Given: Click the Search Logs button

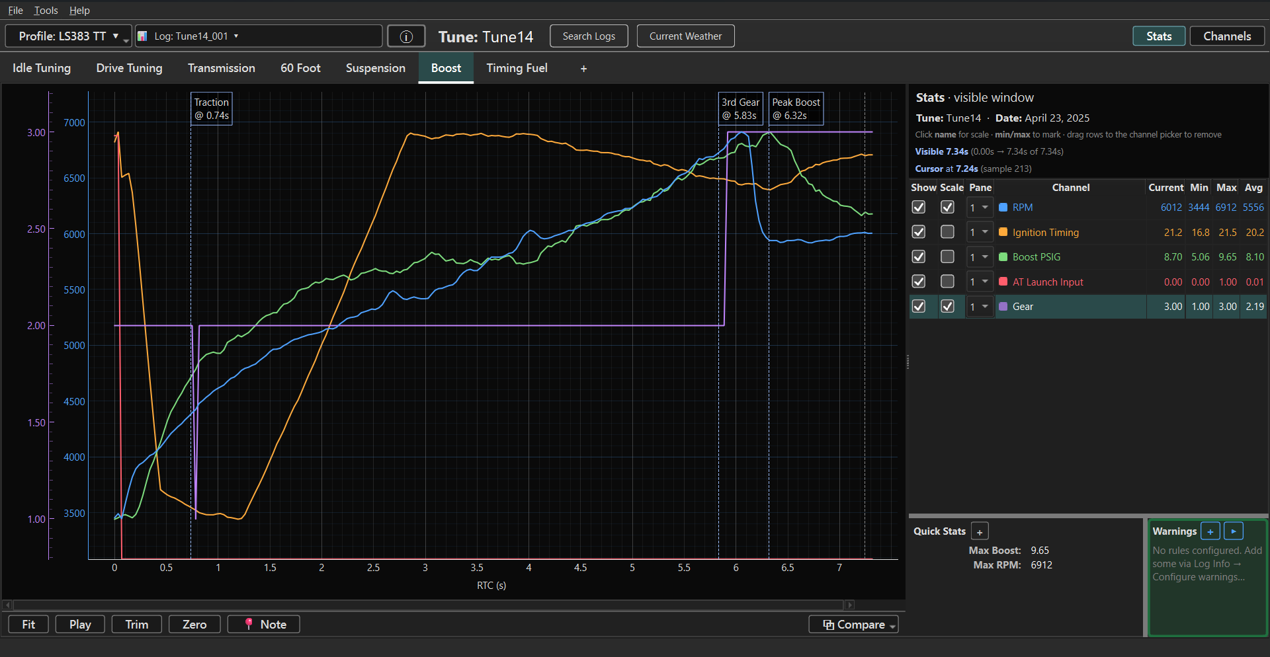Looking at the screenshot, I should (589, 36).
